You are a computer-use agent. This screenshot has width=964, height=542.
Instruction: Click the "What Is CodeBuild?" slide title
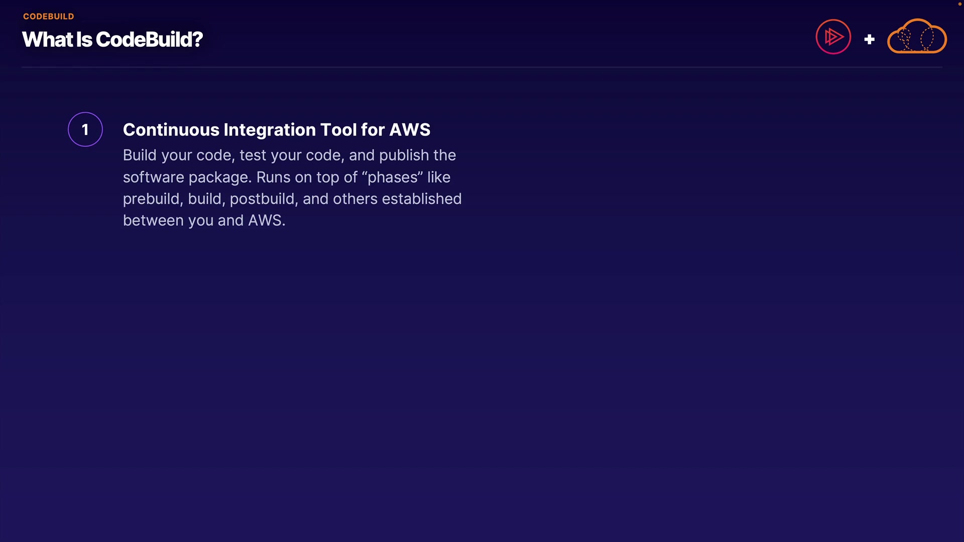[112, 40]
